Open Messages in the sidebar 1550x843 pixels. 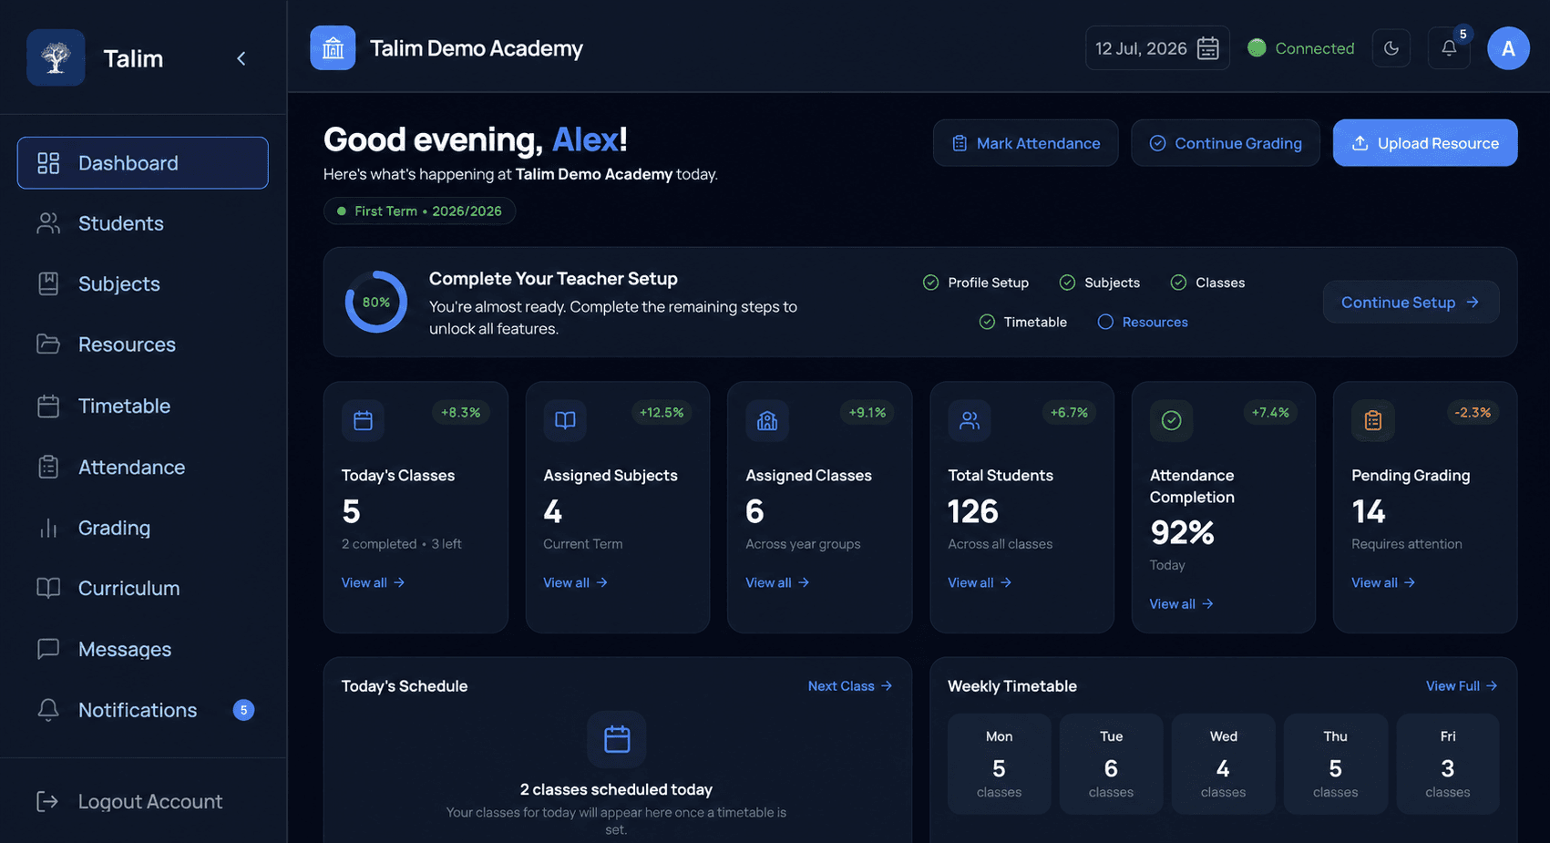point(143,649)
